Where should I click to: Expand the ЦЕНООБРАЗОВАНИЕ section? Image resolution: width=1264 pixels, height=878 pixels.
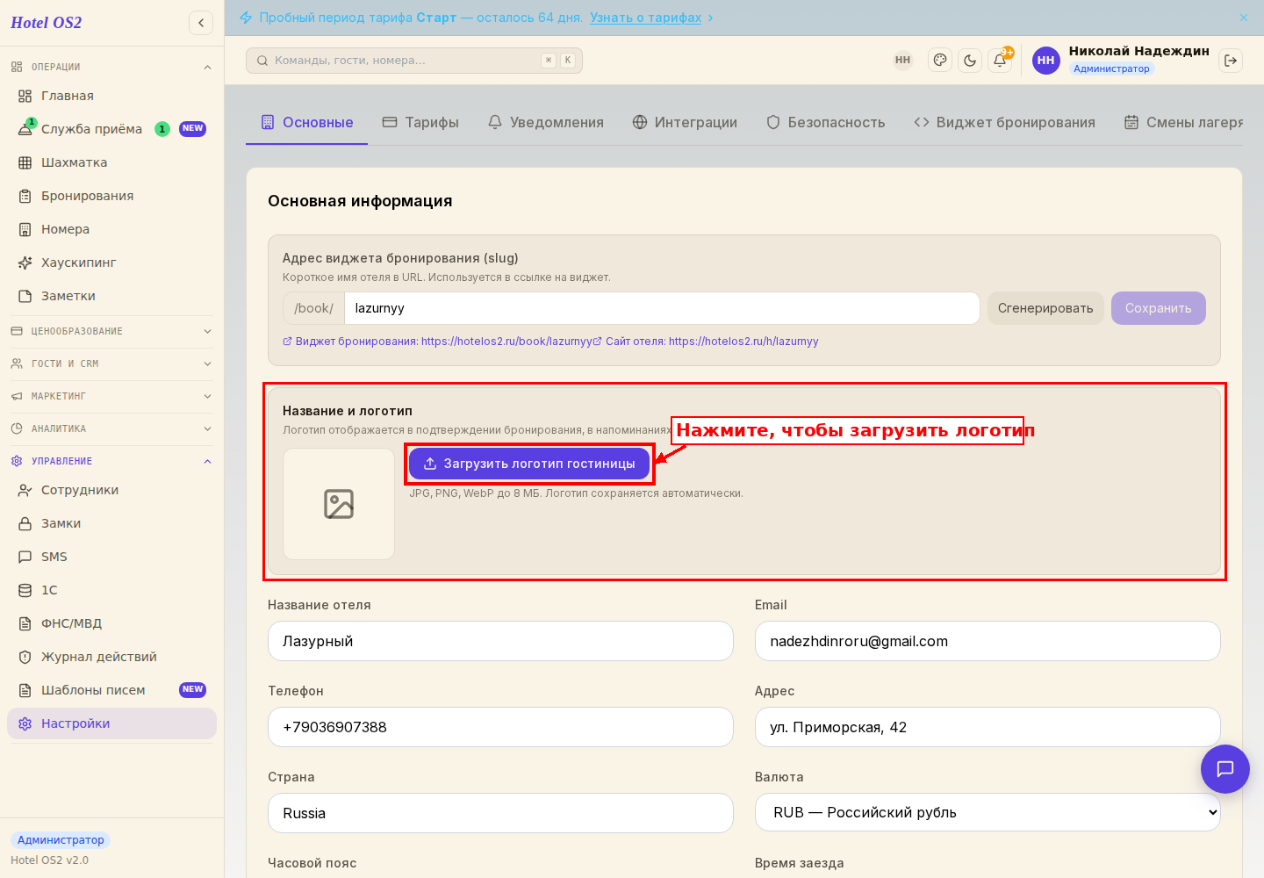click(x=111, y=331)
